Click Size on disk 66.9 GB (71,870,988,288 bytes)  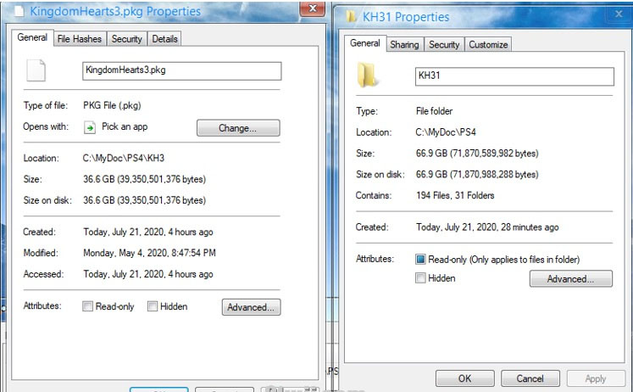tap(477, 174)
